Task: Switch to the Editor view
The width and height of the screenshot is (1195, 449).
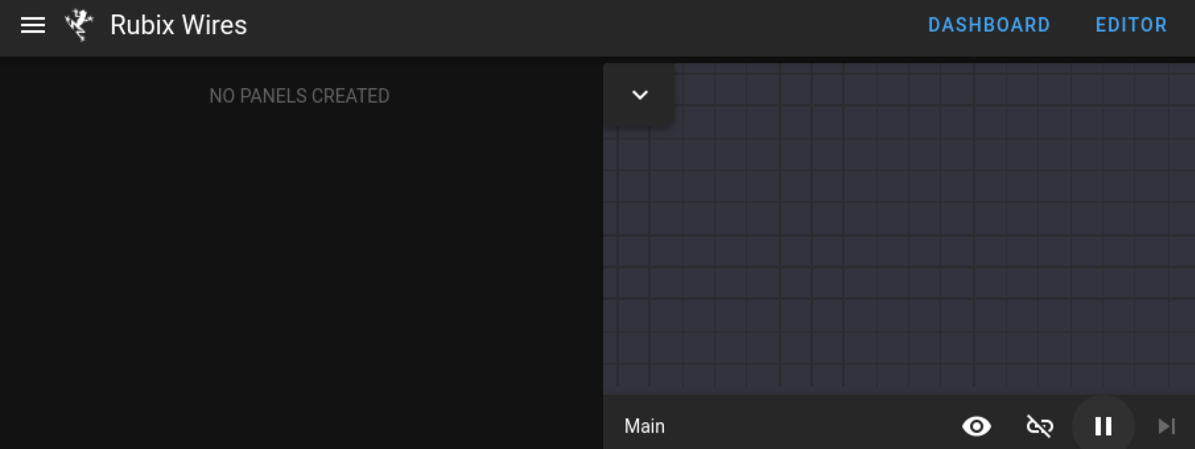Action: point(1131,25)
